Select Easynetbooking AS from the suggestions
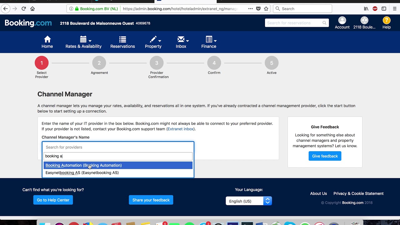This screenshot has width=400, height=225. point(118,173)
